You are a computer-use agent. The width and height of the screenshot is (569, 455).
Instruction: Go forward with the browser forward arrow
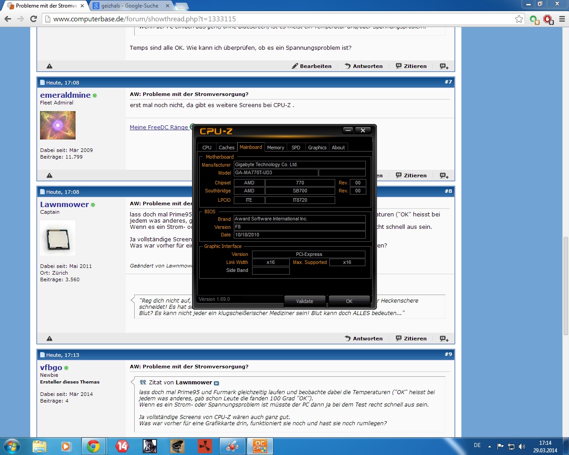[x=20, y=19]
